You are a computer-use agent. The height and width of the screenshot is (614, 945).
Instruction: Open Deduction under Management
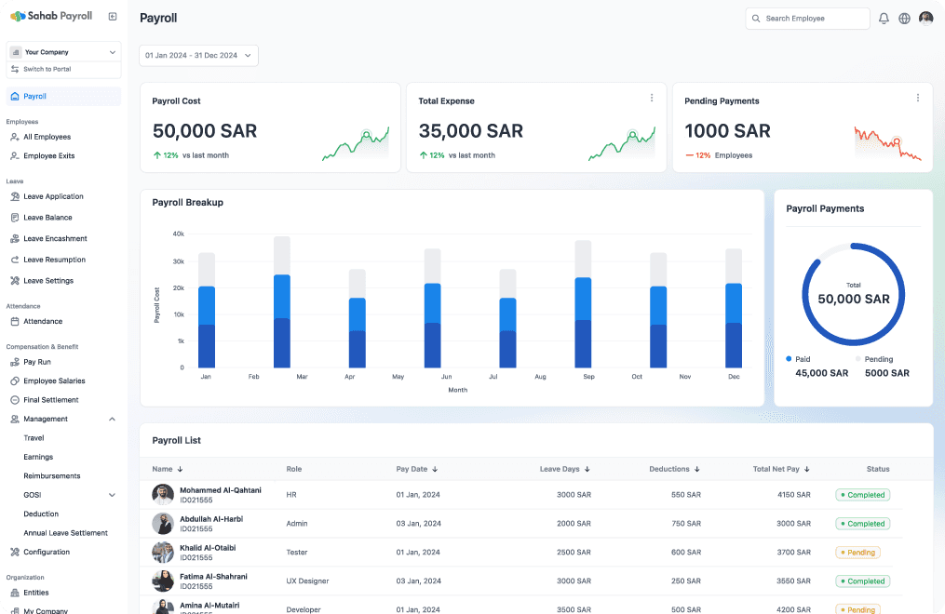(x=41, y=514)
